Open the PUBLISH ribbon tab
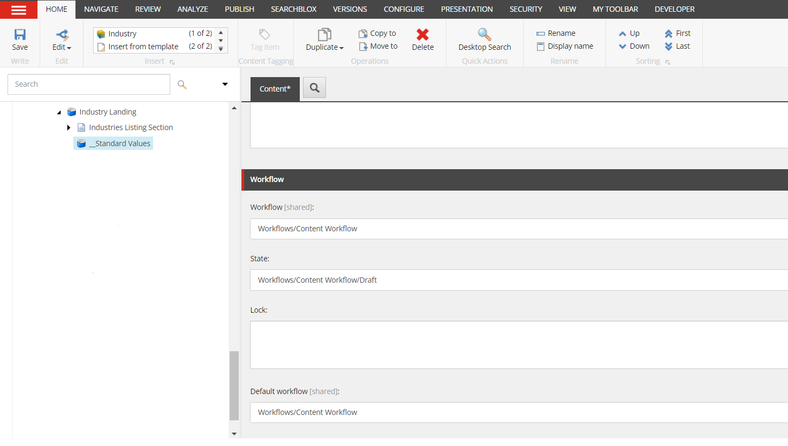 point(239,10)
